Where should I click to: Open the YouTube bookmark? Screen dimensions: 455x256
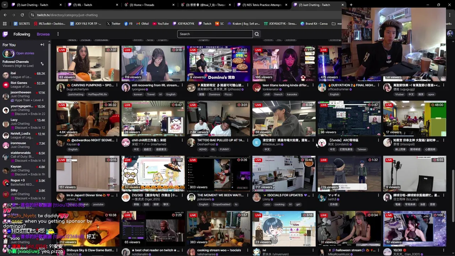161,24
